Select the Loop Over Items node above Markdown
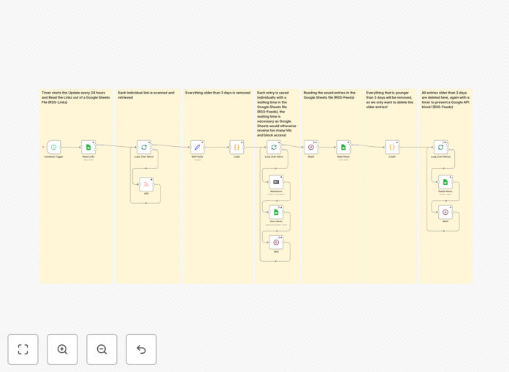Viewport: 509px width, 372px height. (x=274, y=147)
